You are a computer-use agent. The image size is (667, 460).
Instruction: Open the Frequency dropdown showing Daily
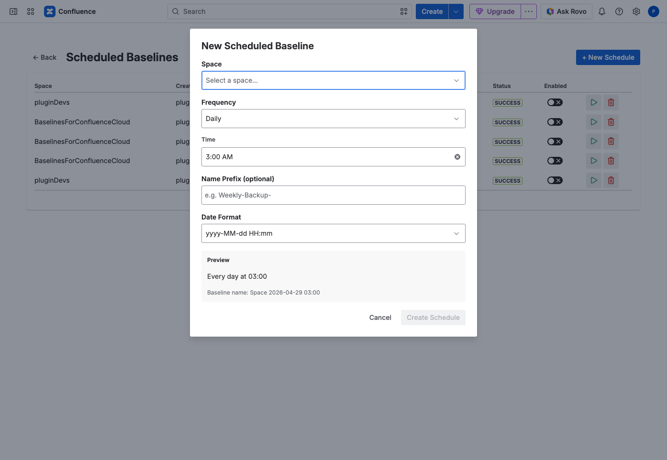(x=333, y=119)
